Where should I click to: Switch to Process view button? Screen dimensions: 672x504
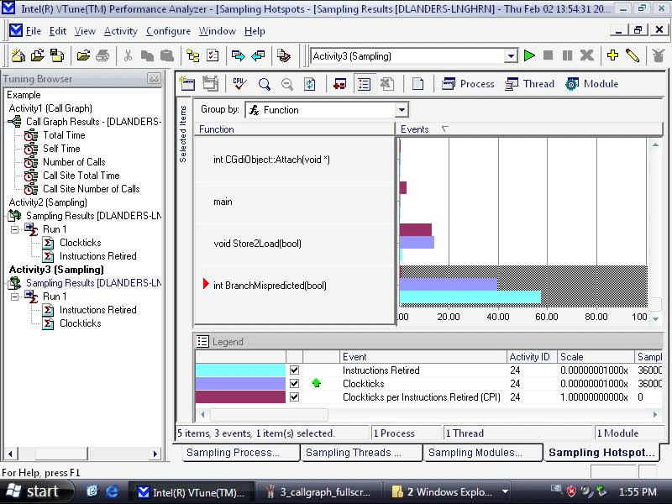coord(468,84)
